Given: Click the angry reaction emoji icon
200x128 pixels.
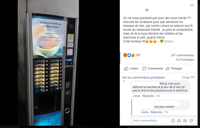Looking at the screenshot, I should (125, 55).
